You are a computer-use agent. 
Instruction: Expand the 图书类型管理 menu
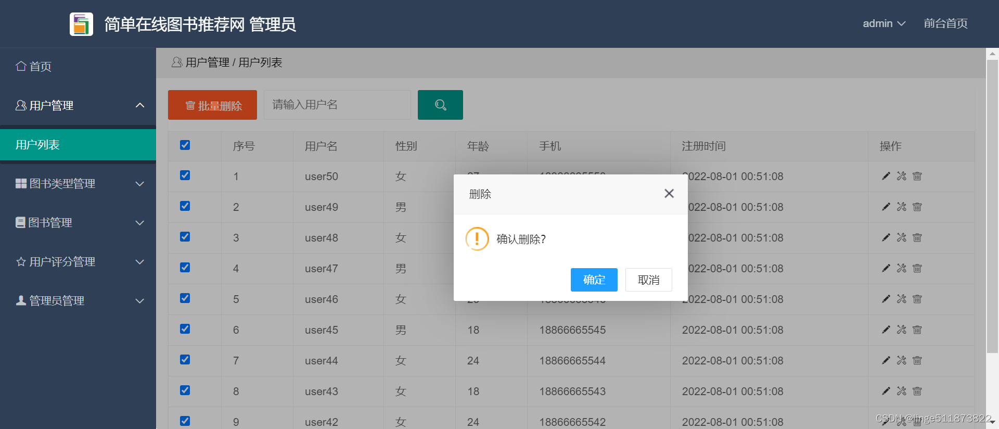pos(78,183)
